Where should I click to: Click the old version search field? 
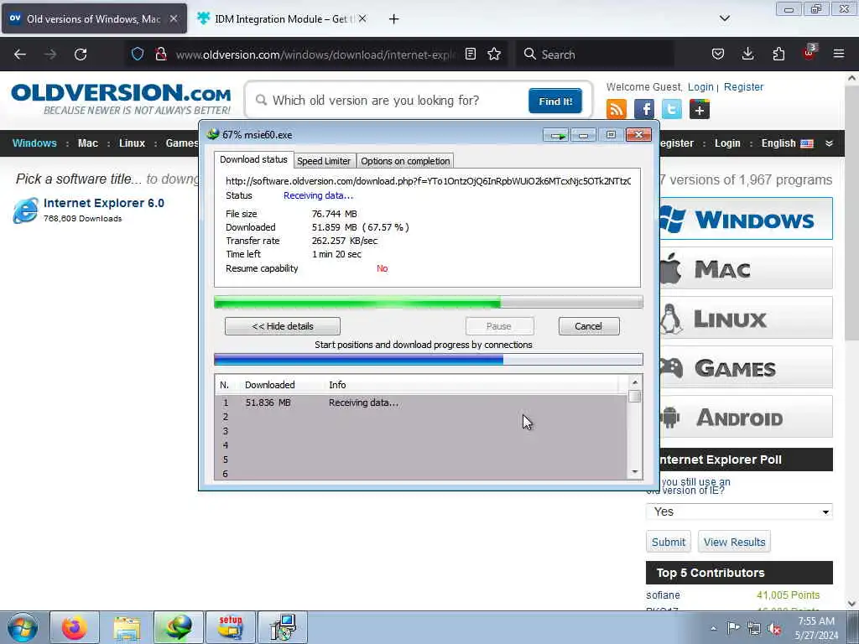(389, 101)
